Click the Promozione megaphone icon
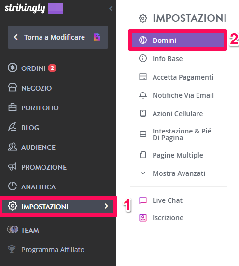The height and width of the screenshot is (266, 239). tap(13, 166)
